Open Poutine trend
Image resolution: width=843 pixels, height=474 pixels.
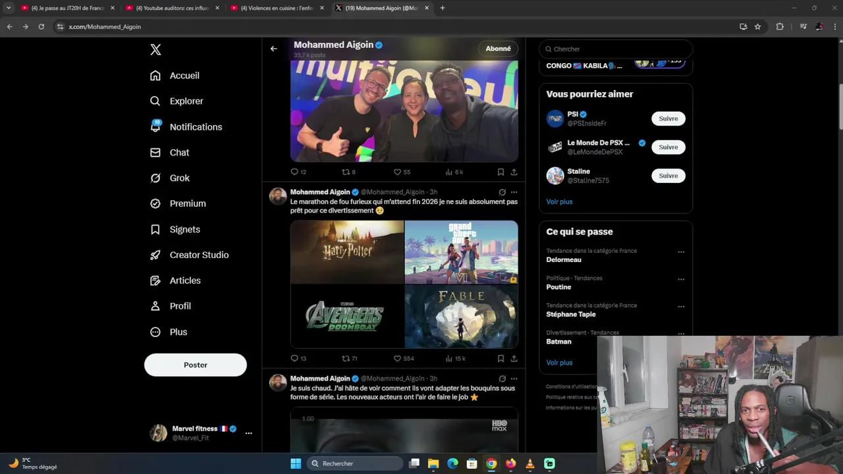tap(558, 288)
